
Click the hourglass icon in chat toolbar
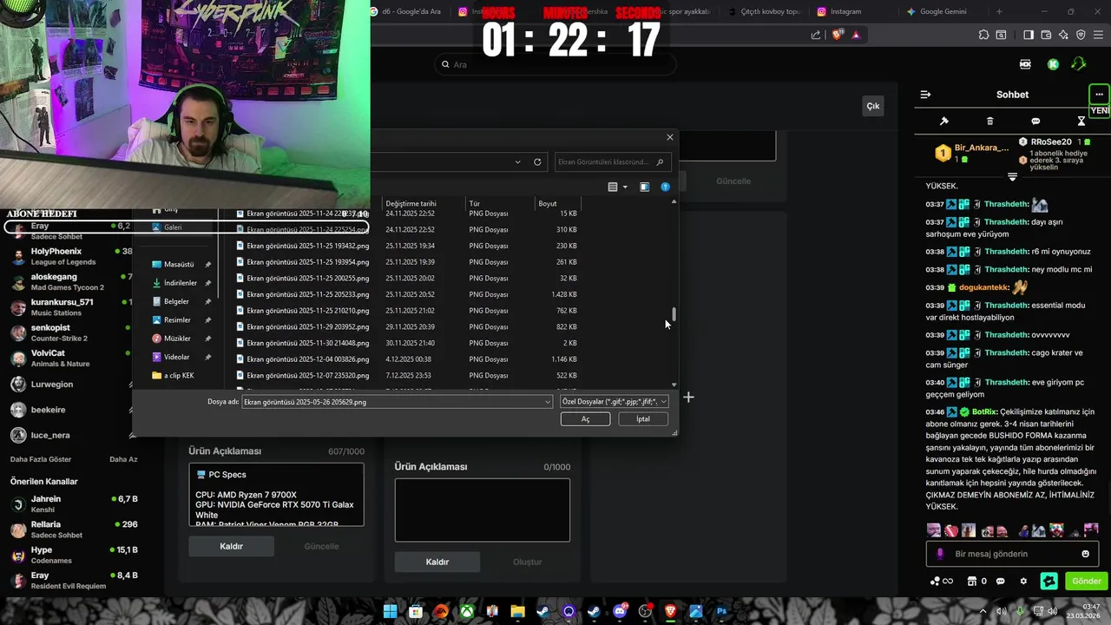click(x=1081, y=122)
